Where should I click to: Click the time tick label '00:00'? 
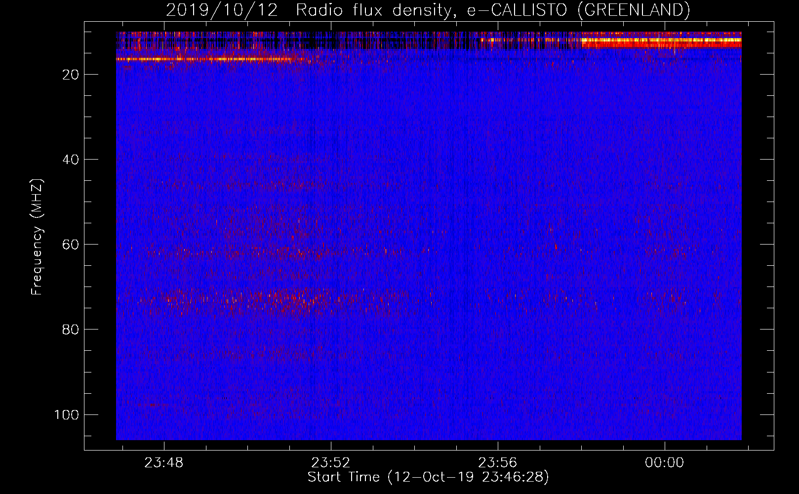(664, 462)
